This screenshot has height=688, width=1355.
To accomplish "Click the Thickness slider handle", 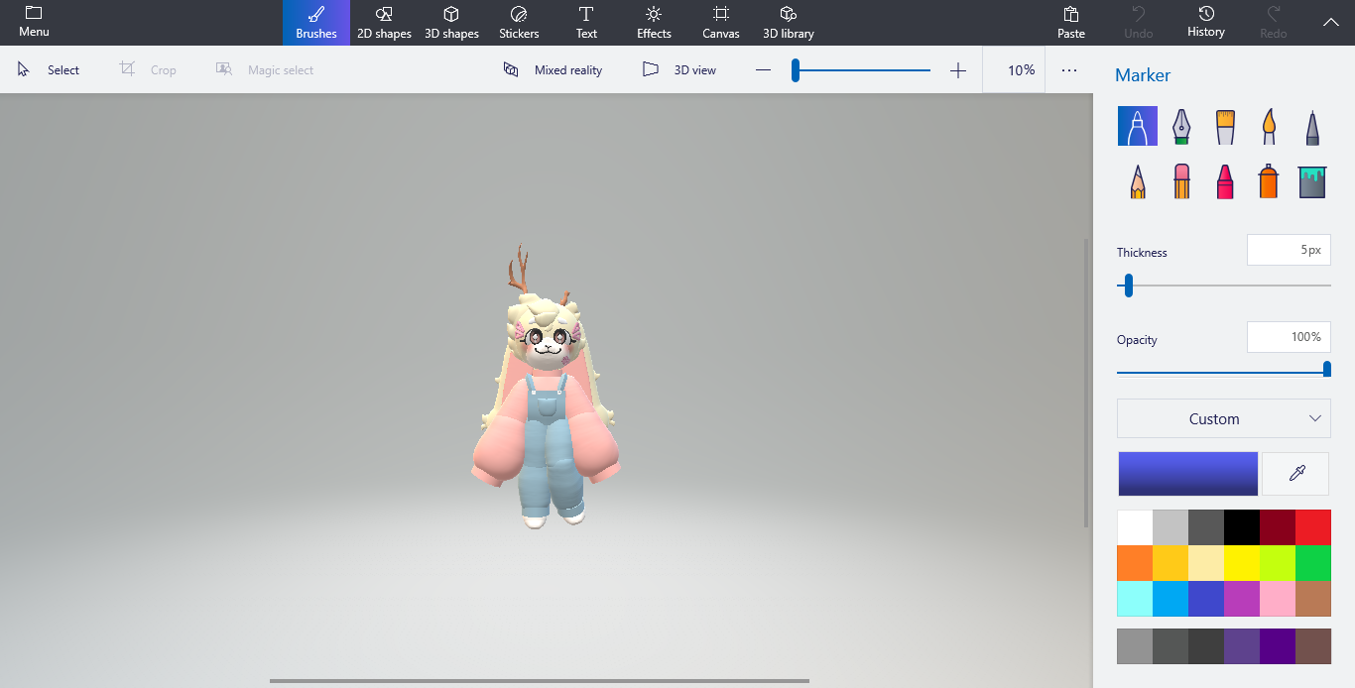I will pos(1128,286).
